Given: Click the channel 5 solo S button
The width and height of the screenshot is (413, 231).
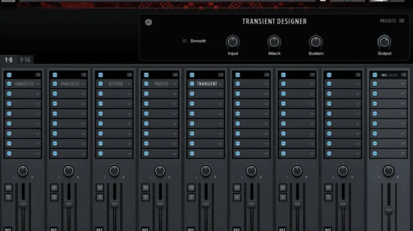Looking at the screenshot, I should (x=191, y=197).
